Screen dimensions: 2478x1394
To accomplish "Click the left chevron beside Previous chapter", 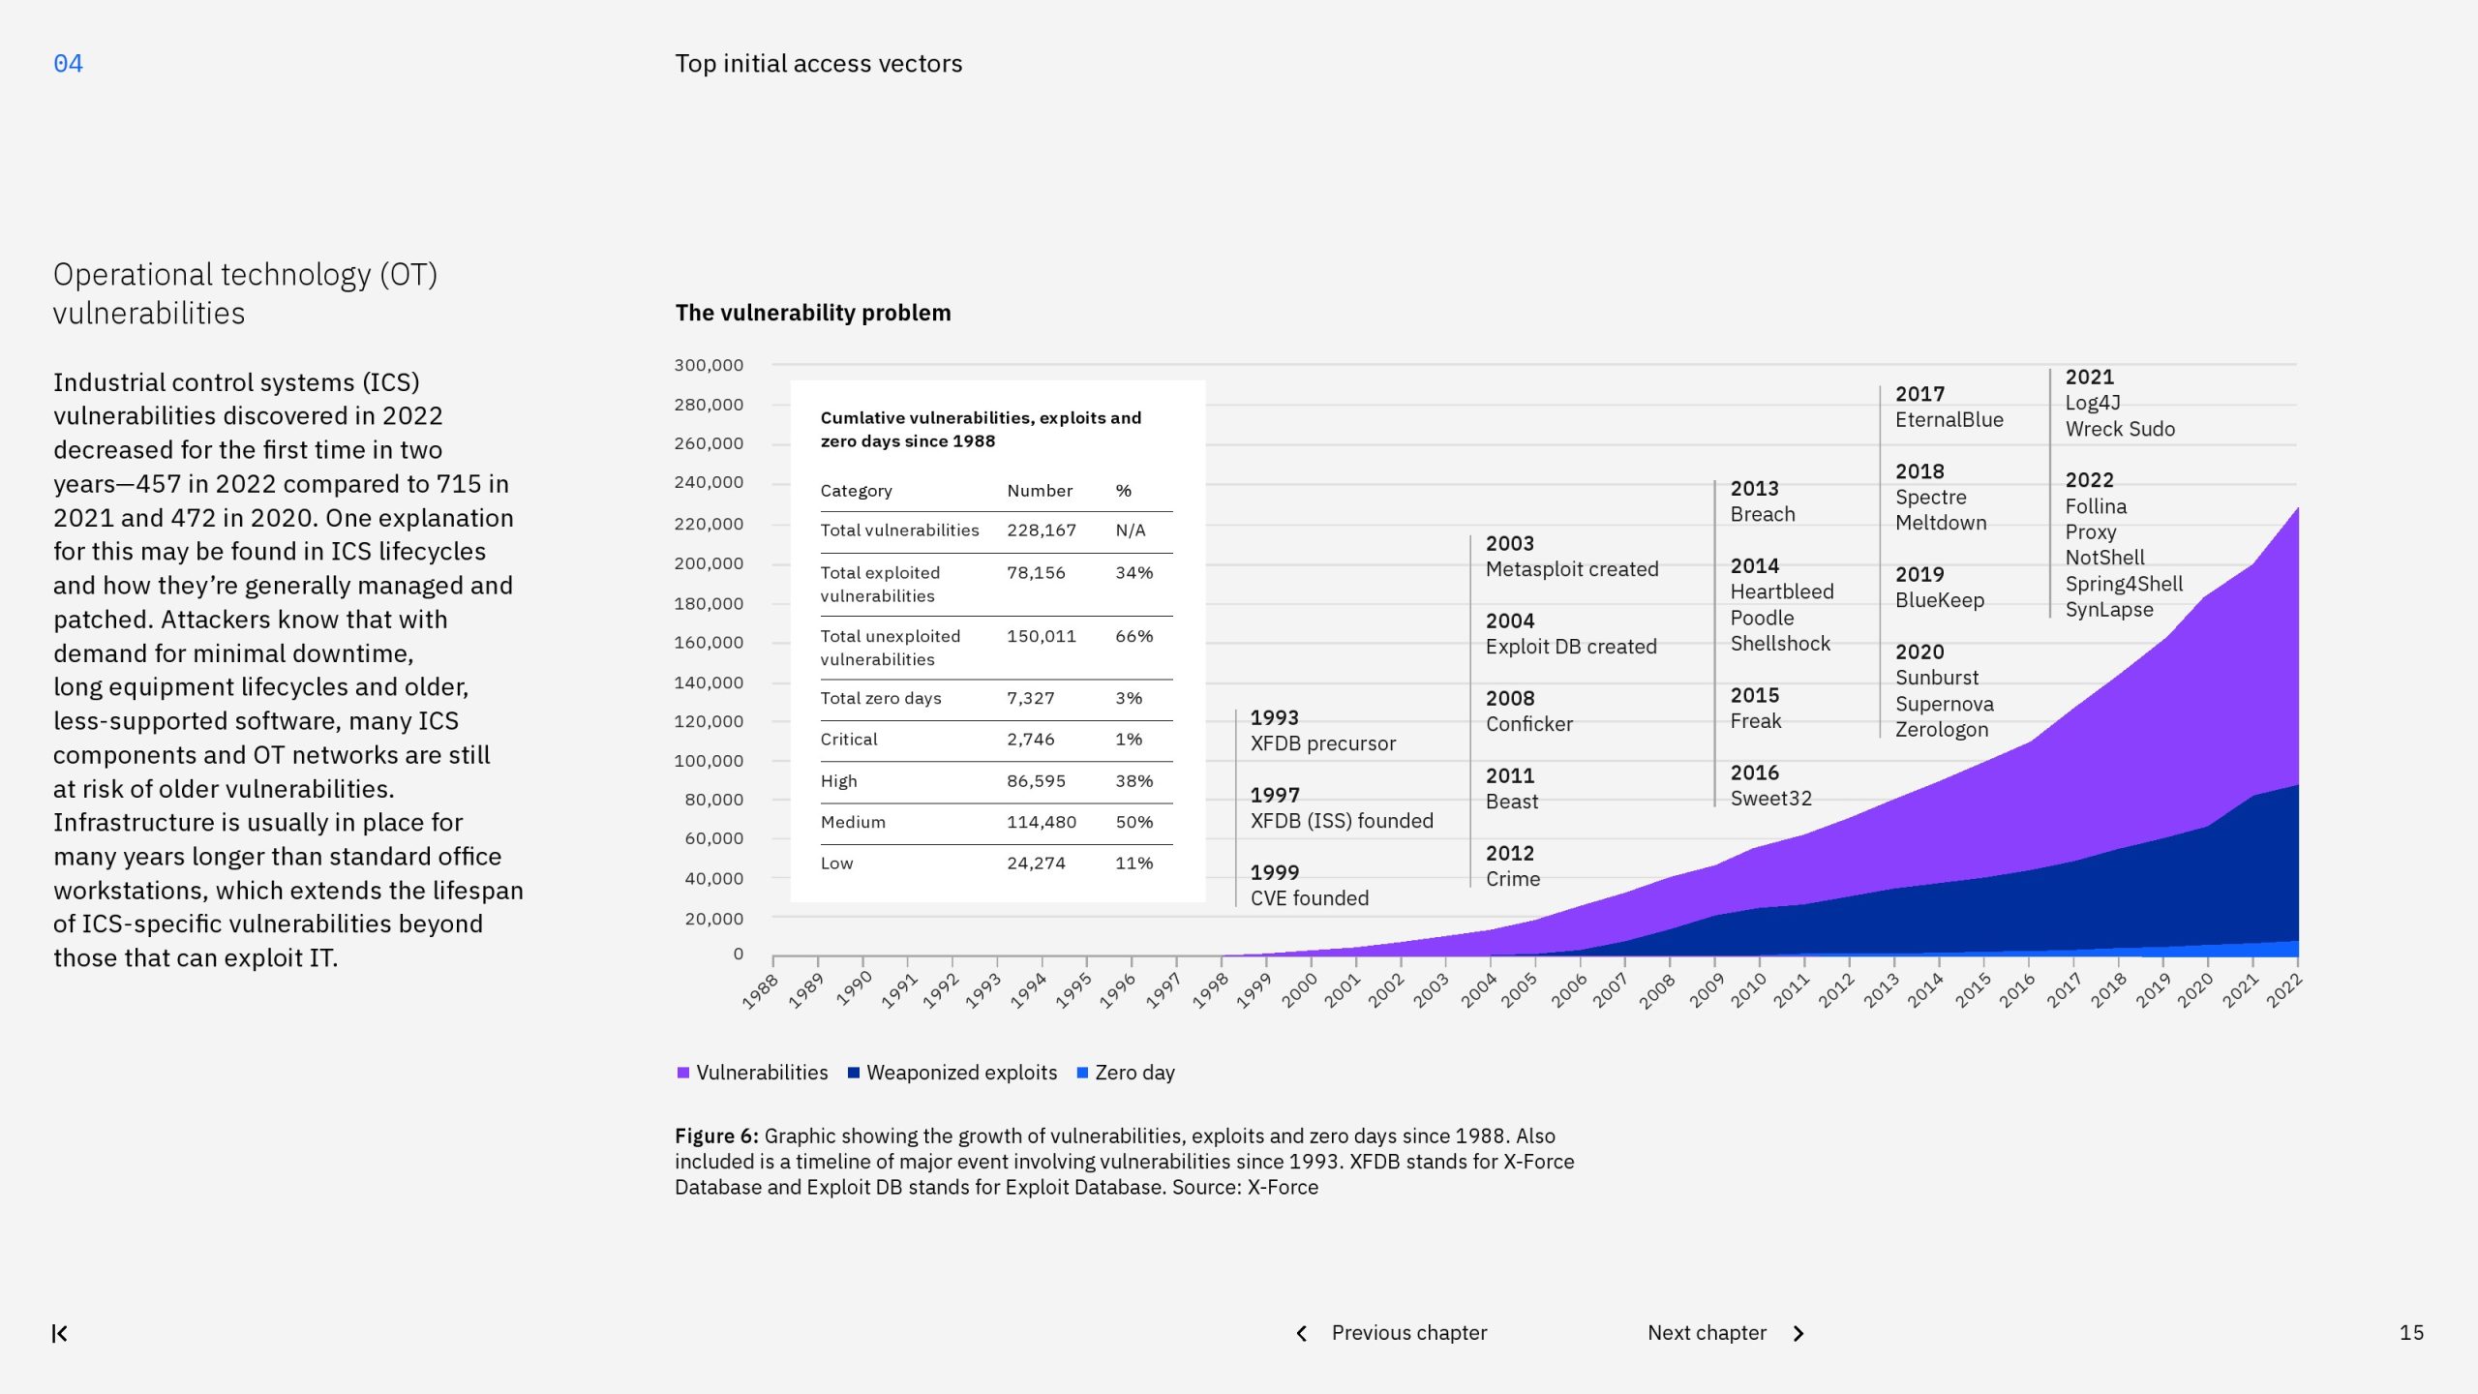I will (x=1302, y=1333).
